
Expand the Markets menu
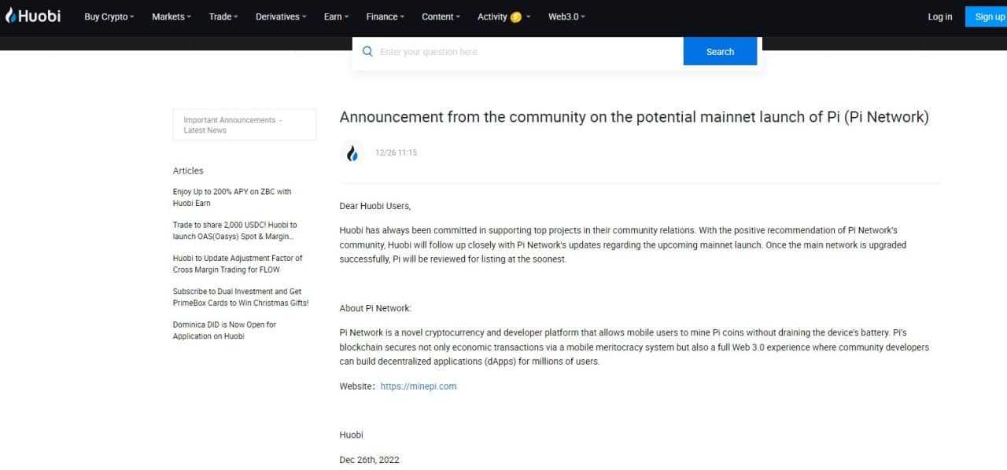click(172, 17)
